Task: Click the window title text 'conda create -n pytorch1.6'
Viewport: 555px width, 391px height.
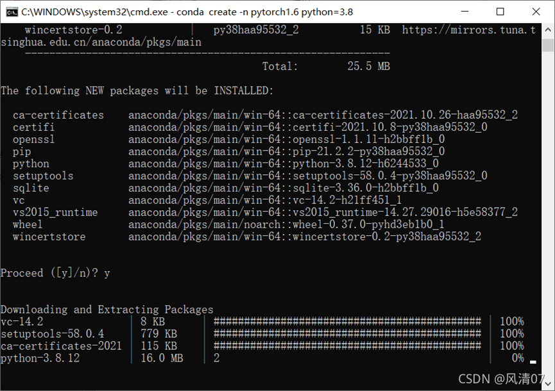Action: [237, 12]
